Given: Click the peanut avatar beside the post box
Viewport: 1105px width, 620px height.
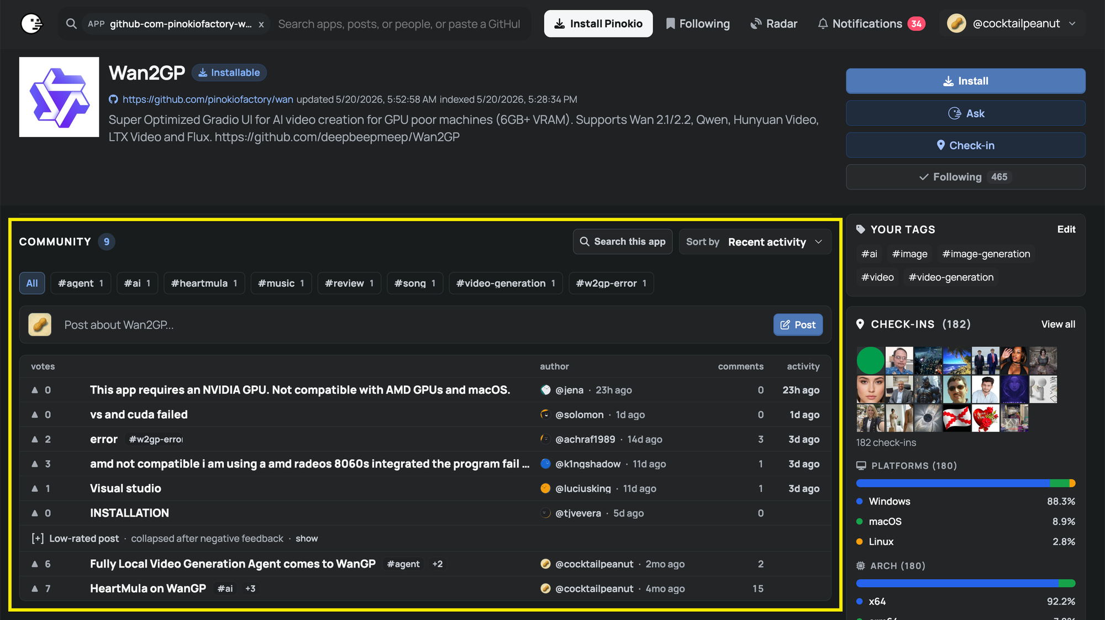Looking at the screenshot, I should pos(40,325).
